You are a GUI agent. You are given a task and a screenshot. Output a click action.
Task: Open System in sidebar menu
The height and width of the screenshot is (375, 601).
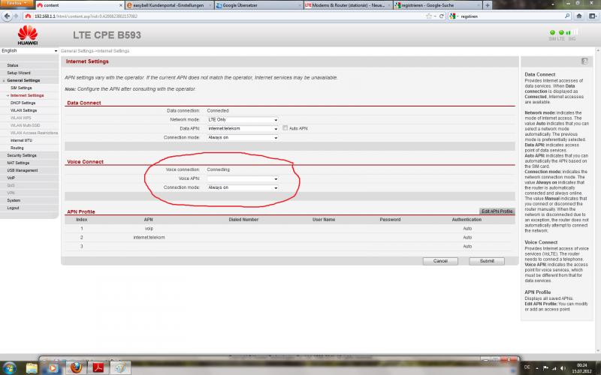coord(14,200)
